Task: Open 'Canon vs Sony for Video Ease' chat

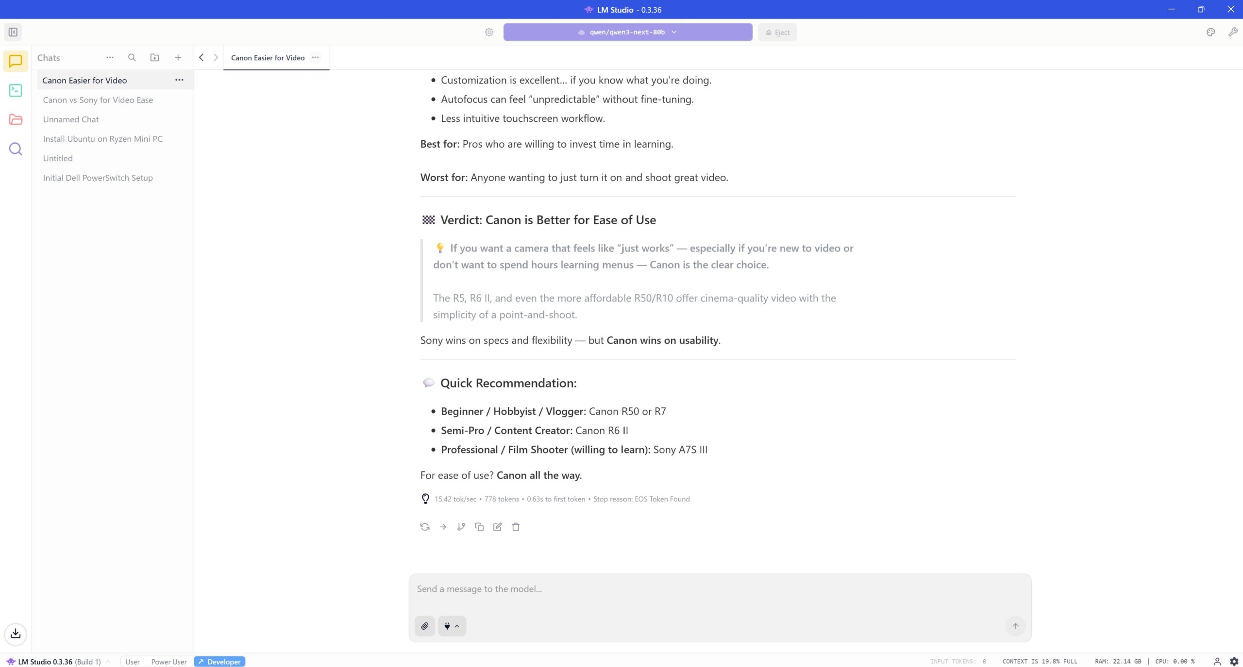Action: [x=98, y=100]
